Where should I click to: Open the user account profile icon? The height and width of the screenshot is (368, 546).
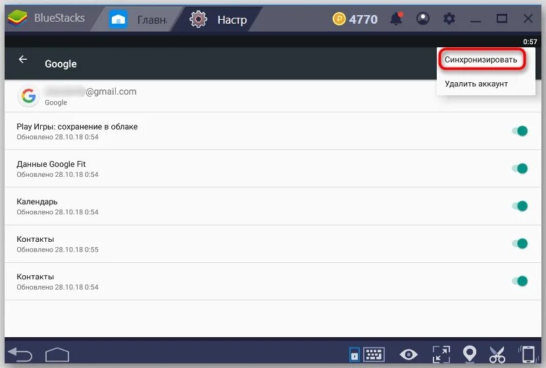tap(423, 18)
